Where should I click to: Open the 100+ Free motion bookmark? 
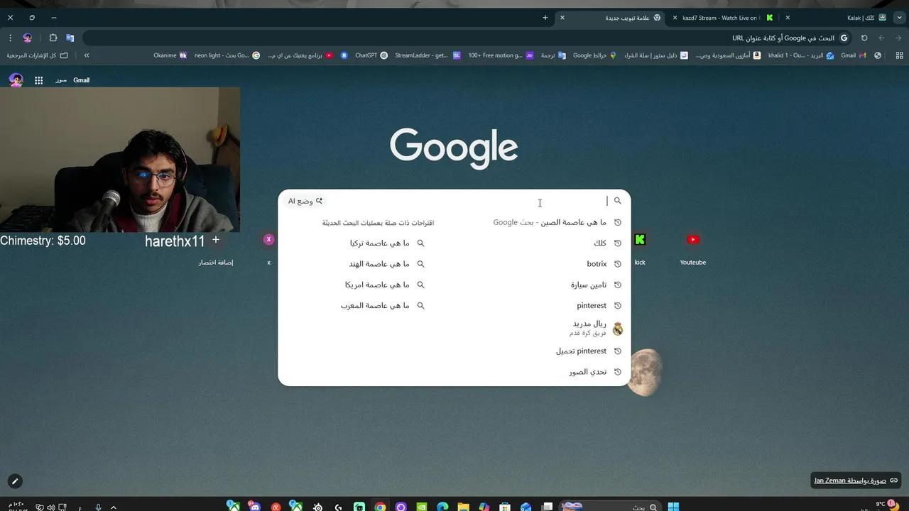click(x=501, y=55)
